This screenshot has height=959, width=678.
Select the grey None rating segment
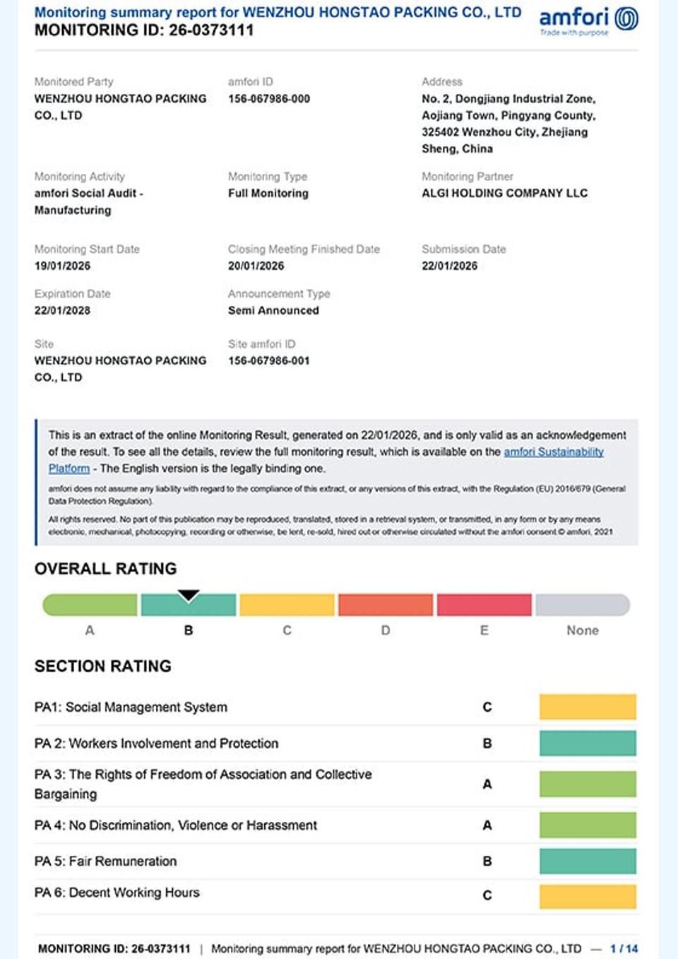coord(583,605)
